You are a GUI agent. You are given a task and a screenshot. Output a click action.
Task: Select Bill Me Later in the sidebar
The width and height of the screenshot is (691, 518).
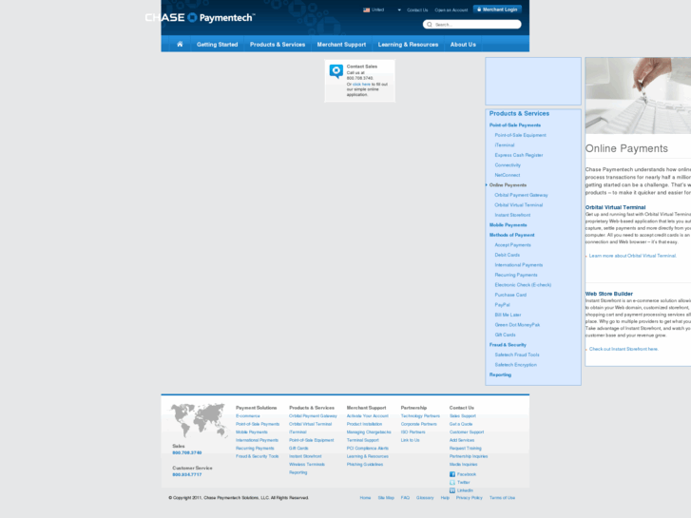point(508,316)
